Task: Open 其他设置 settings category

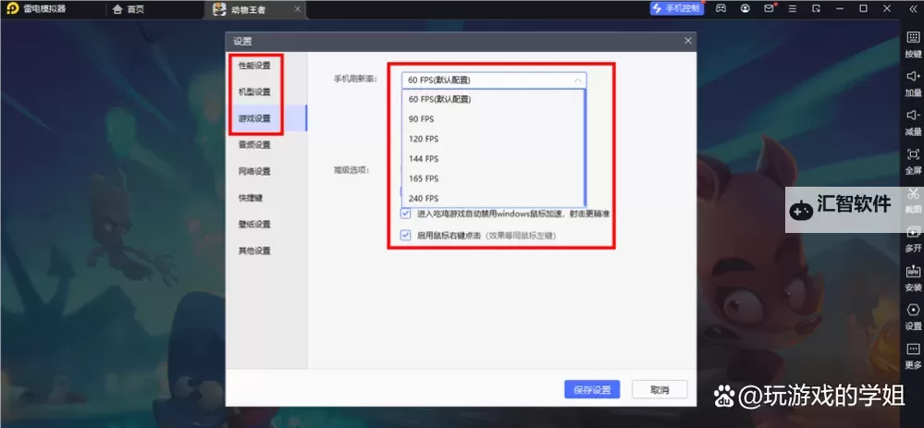Action: pyautogui.click(x=254, y=251)
